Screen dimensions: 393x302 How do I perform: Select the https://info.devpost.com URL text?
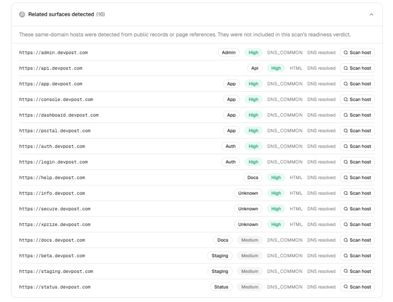(x=52, y=193)
